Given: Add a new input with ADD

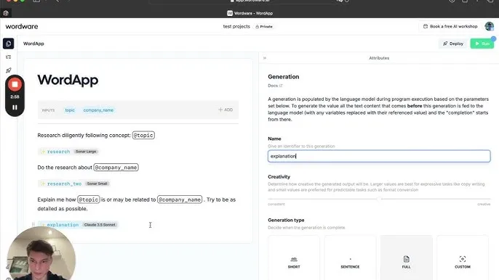Looking at the screenshot, I should 225,110.
